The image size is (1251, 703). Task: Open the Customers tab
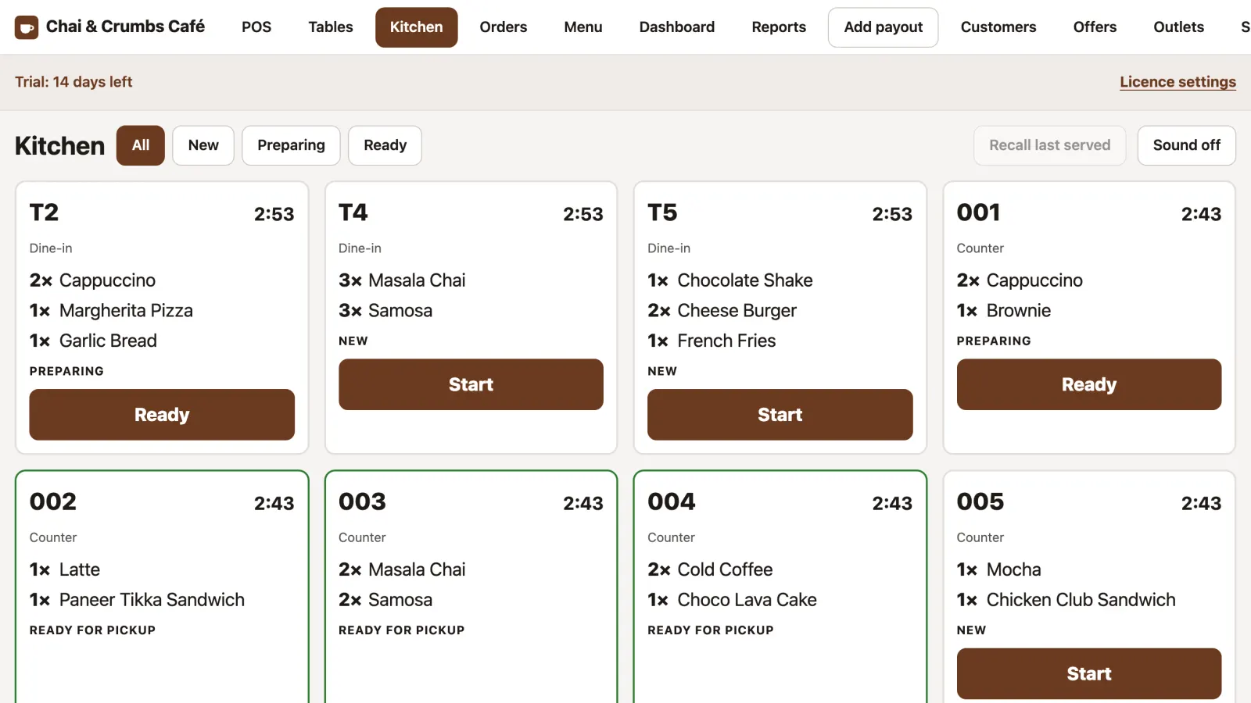pos(998,27)
